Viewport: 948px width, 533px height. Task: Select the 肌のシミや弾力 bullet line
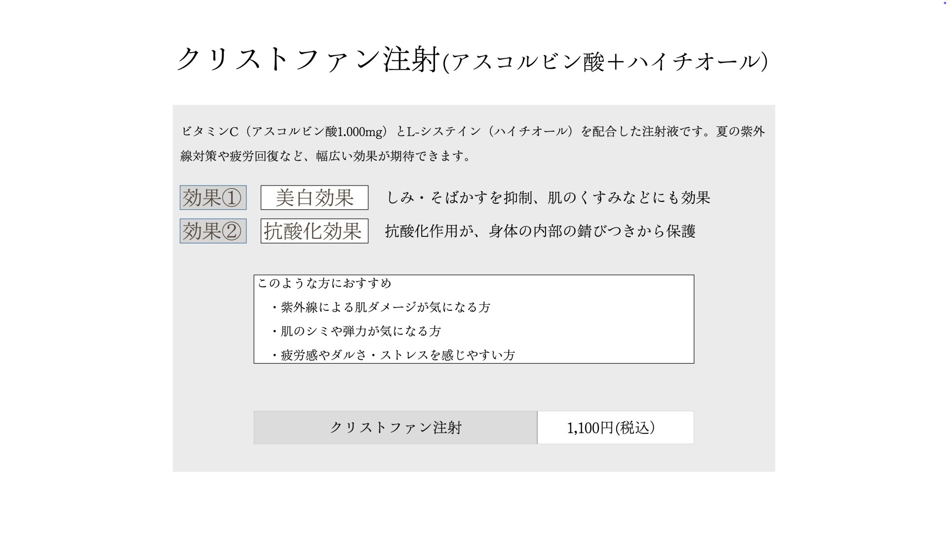click(x=356, y=331)
